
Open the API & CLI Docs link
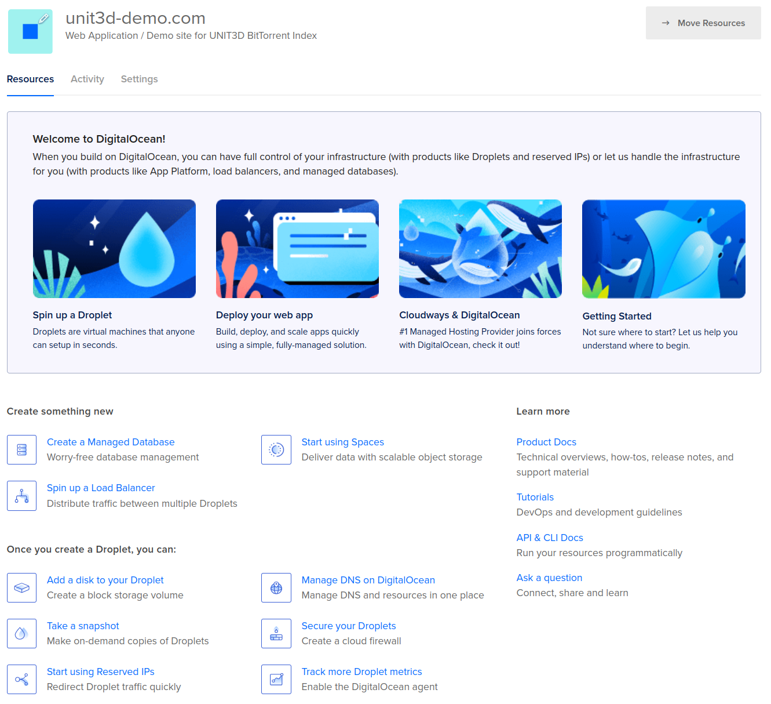point(550,538)
